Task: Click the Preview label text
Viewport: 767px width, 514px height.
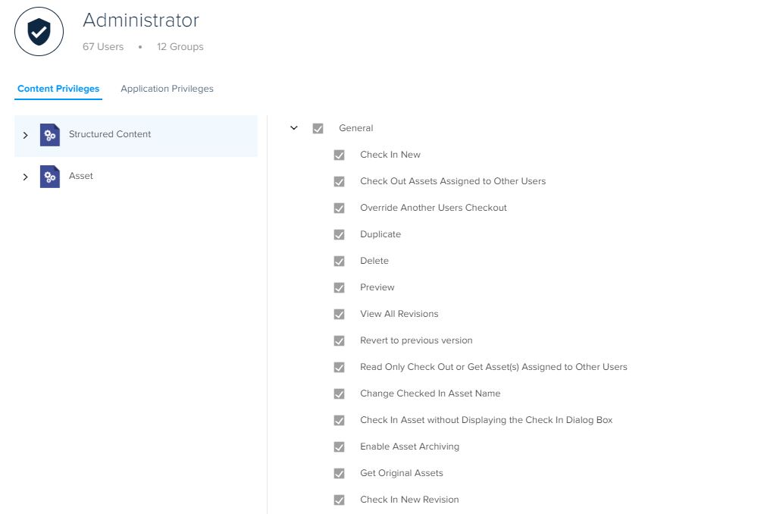Action: 377,287
